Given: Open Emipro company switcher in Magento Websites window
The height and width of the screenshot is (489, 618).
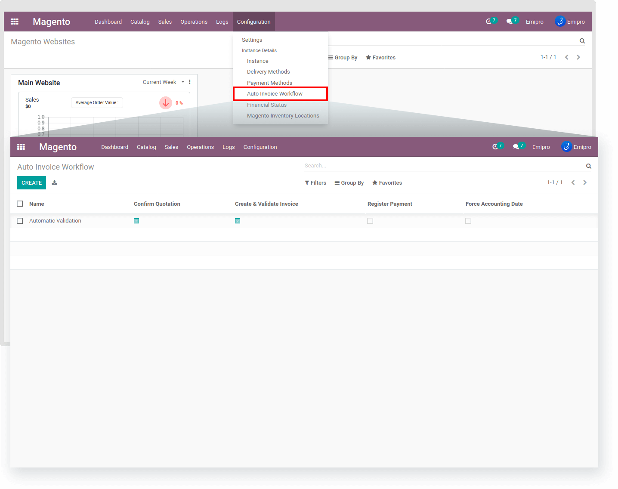Looking at the screenshot, I should coord(535,22).
